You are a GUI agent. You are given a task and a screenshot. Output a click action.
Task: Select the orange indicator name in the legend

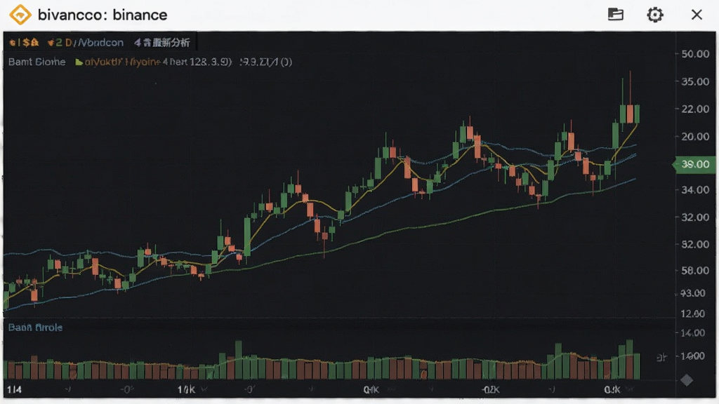pos(122,62)
